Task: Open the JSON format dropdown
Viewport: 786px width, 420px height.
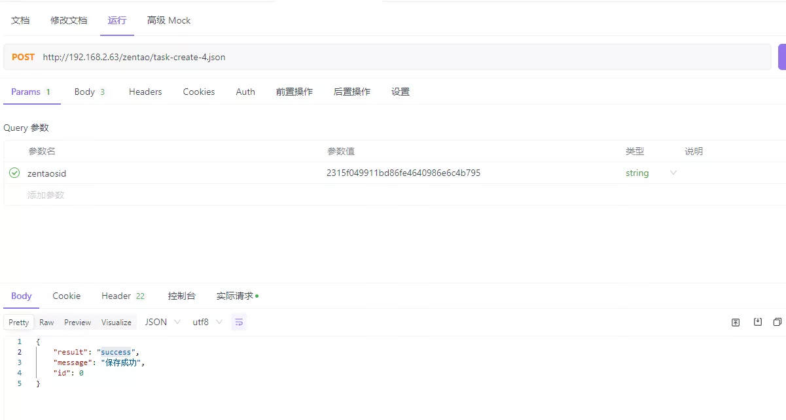Action: [162, 322]
